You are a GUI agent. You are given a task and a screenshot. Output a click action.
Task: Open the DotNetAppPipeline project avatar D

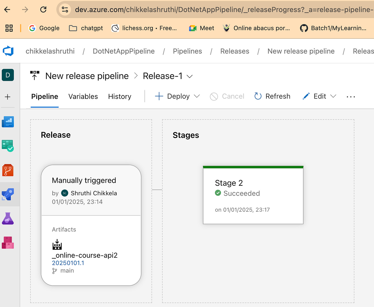coord(8,75)
